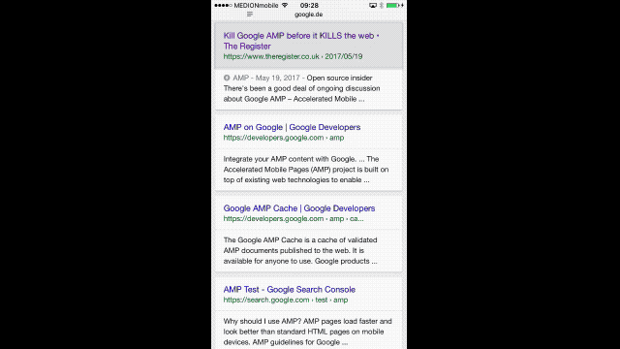Tap snippet 'Open source insider'
Viewport: 620px width, 349px height.
pyautogui.click(x=339, y=78)
